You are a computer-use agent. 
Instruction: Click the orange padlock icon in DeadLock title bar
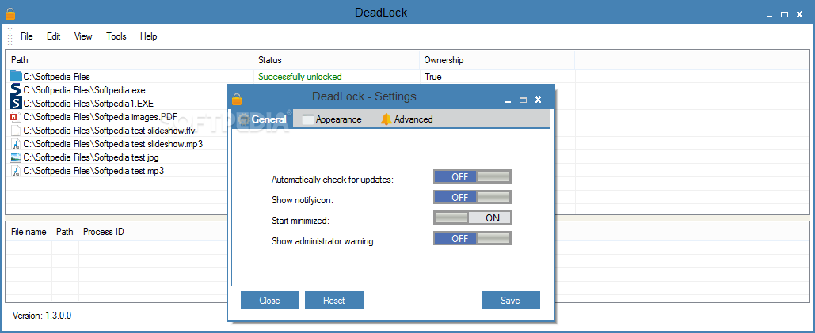[10, 13]
